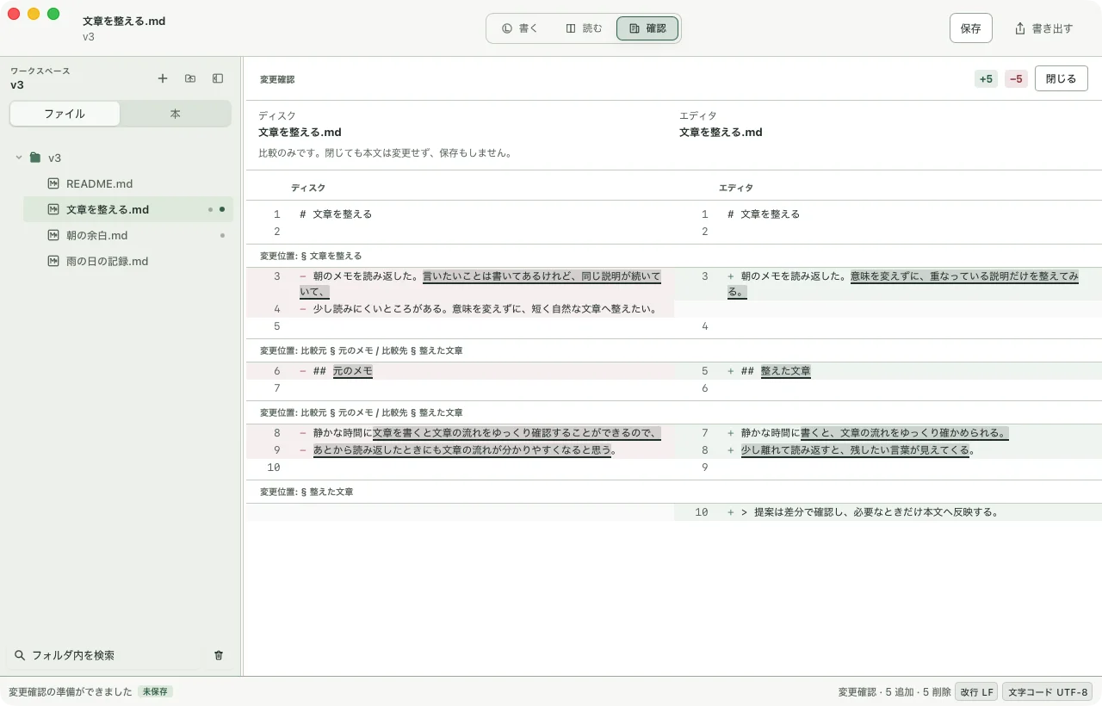The image size is (1102, 706).
Task: Open 朝の余白.md in the file tree
Action: click(128, 235)
